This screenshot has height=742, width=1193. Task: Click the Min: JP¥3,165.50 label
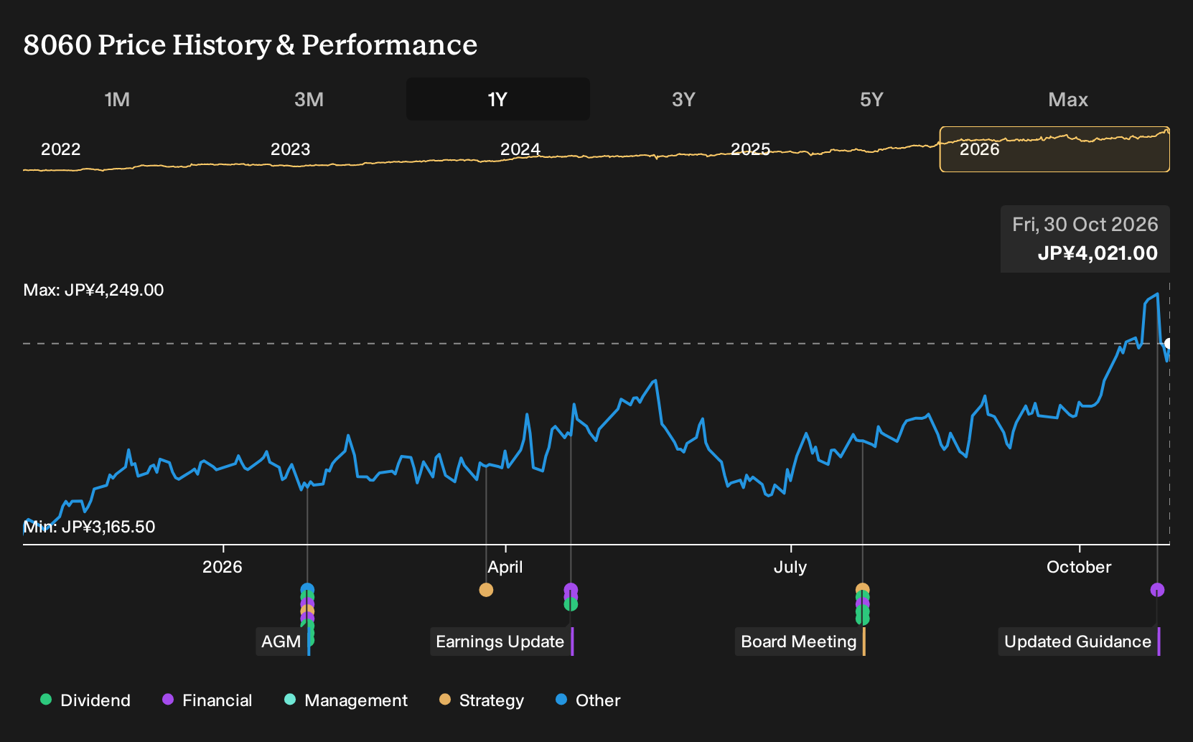click(89, 527)
